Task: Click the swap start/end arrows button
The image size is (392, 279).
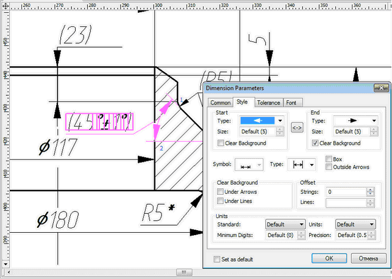Action: coord(297,127)
